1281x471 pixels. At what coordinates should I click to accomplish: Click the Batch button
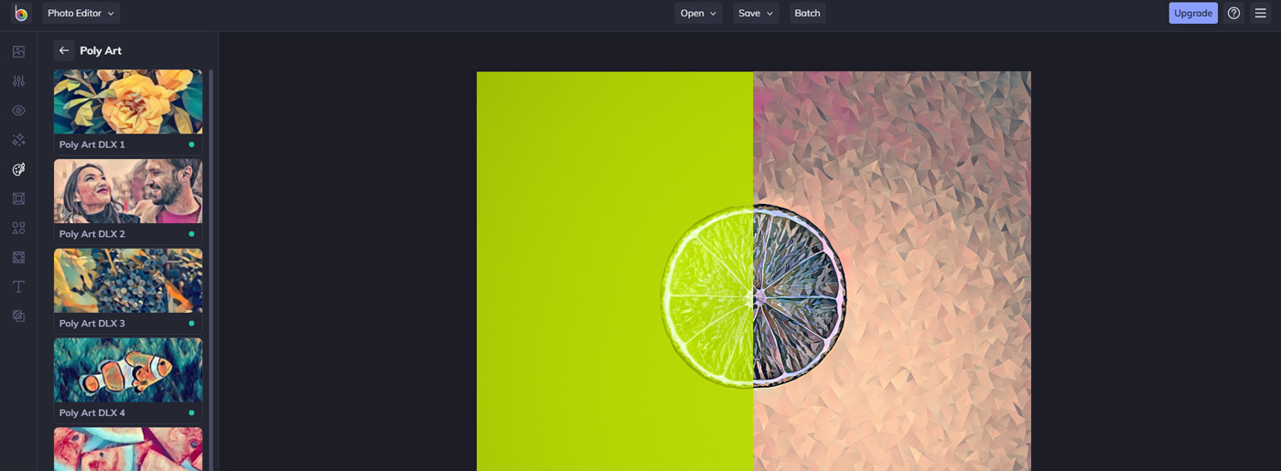[x=807, y=13]
